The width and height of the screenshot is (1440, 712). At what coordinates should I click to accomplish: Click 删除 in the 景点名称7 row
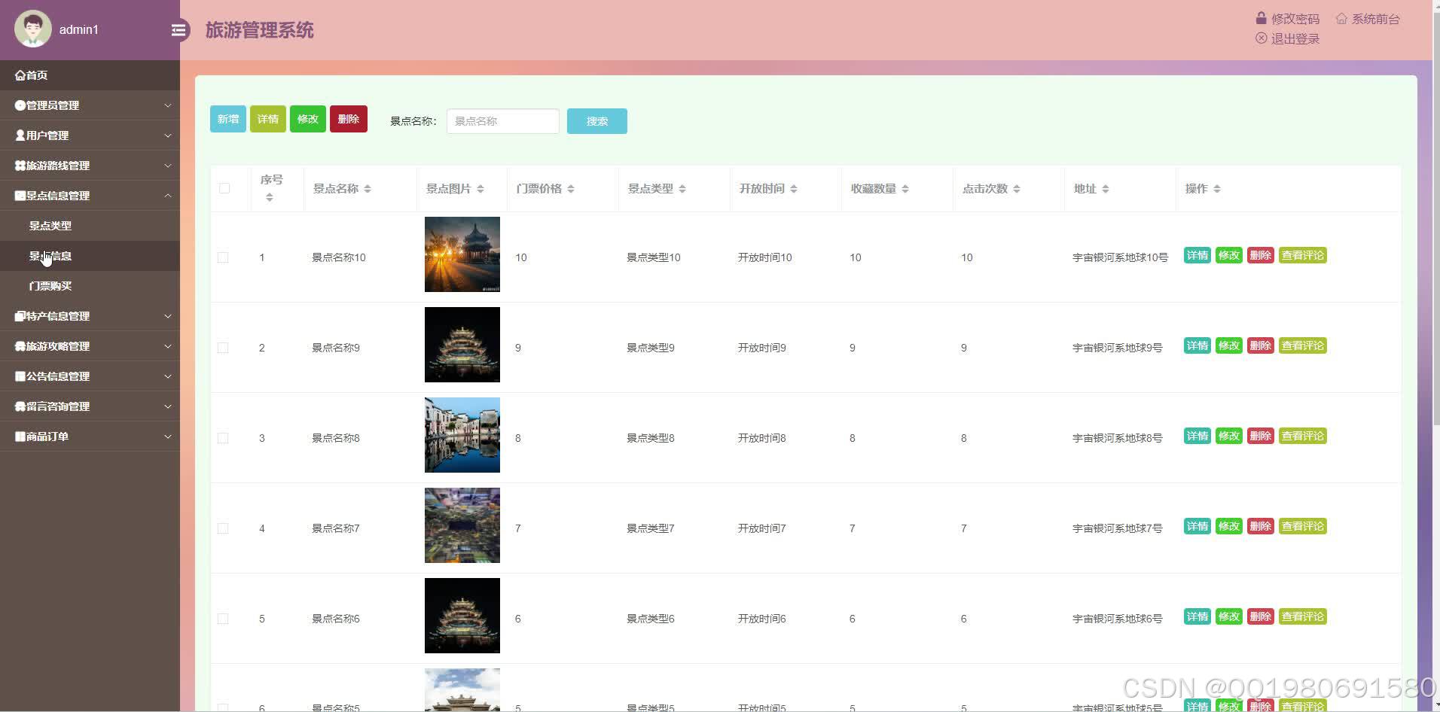(x=1261, y=526)
